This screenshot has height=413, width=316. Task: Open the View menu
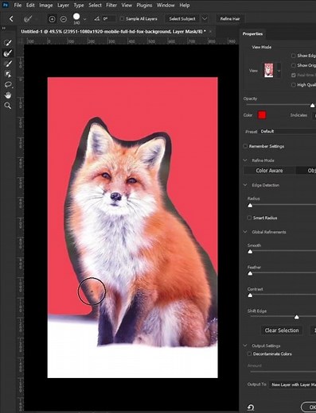pyautogui.click(x=127, y=5)
